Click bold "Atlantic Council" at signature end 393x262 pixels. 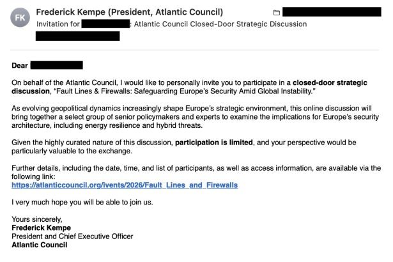point(39,244)
